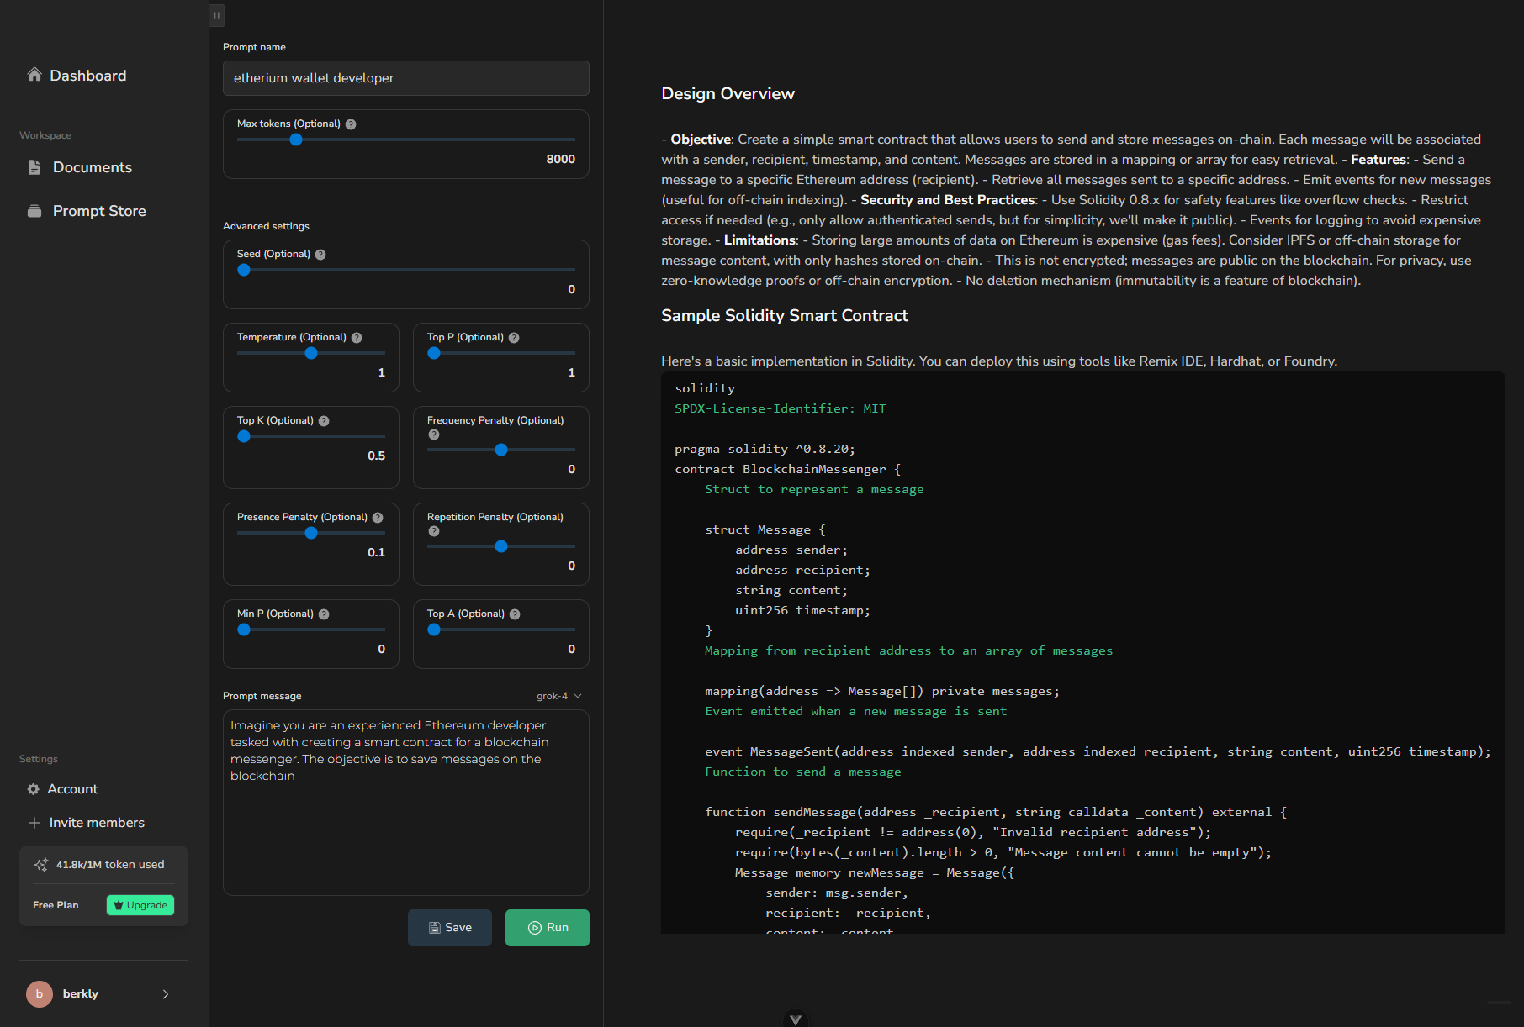The height and width of the screenshot is (1027, 1524).
Task: Click the Temperature help question-mark icon
Action: pyautogui.click(x=357, y=338)
